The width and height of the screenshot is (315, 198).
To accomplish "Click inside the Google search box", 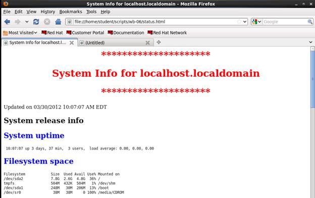I will click(285, 22).
